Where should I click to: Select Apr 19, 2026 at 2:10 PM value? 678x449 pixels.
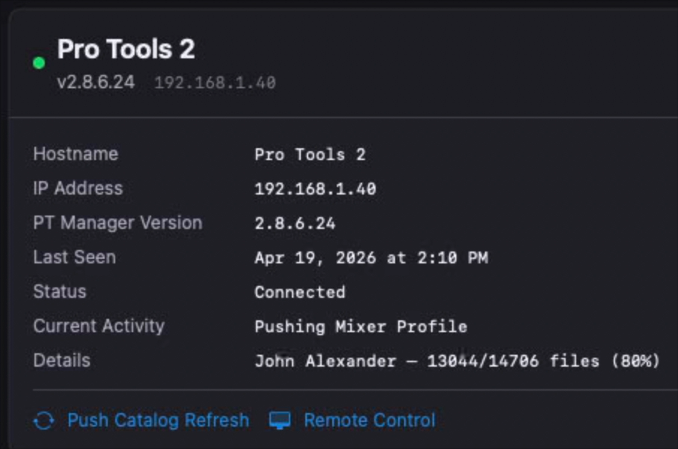click(371, 258)
